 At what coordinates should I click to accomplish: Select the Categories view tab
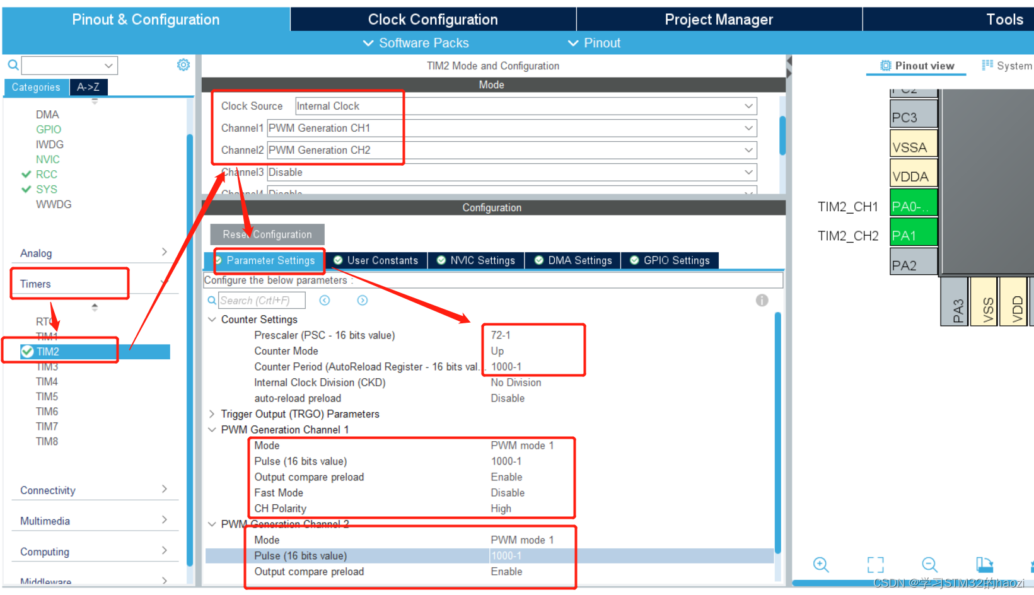click(x=36, y=87)
